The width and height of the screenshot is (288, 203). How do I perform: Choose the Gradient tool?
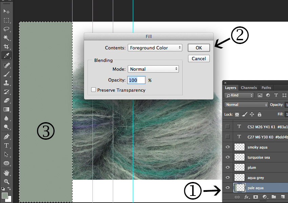click(6, 109)
